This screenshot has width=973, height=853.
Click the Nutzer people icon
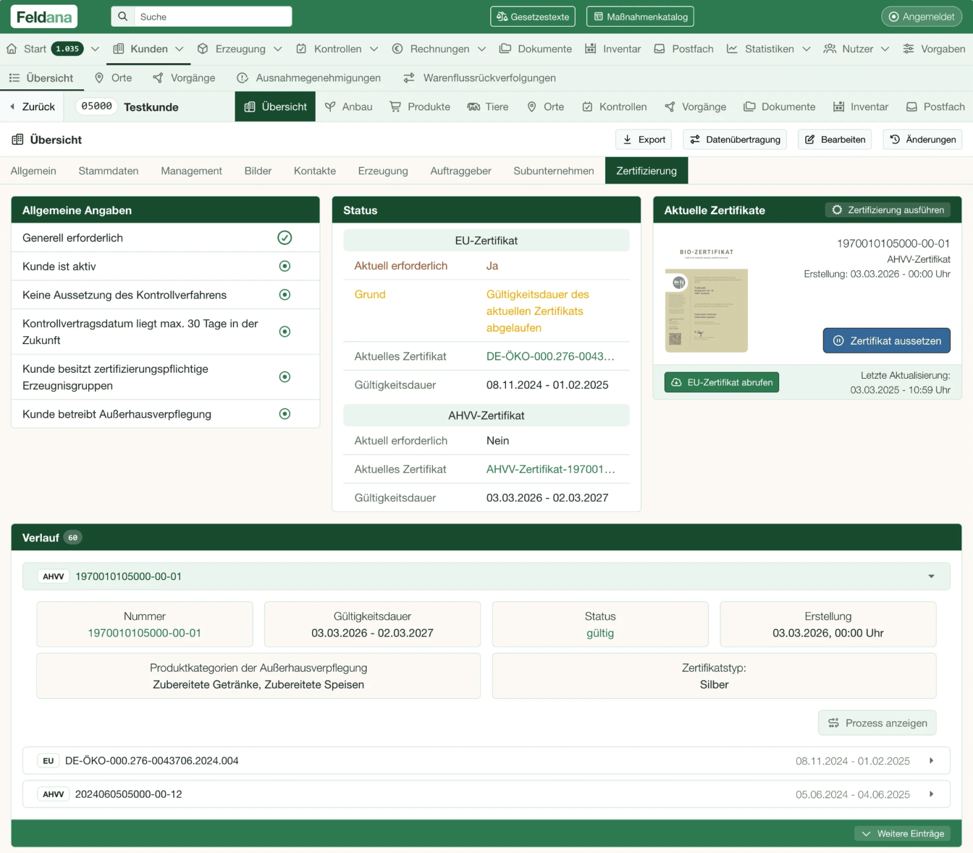coord(829,49)
